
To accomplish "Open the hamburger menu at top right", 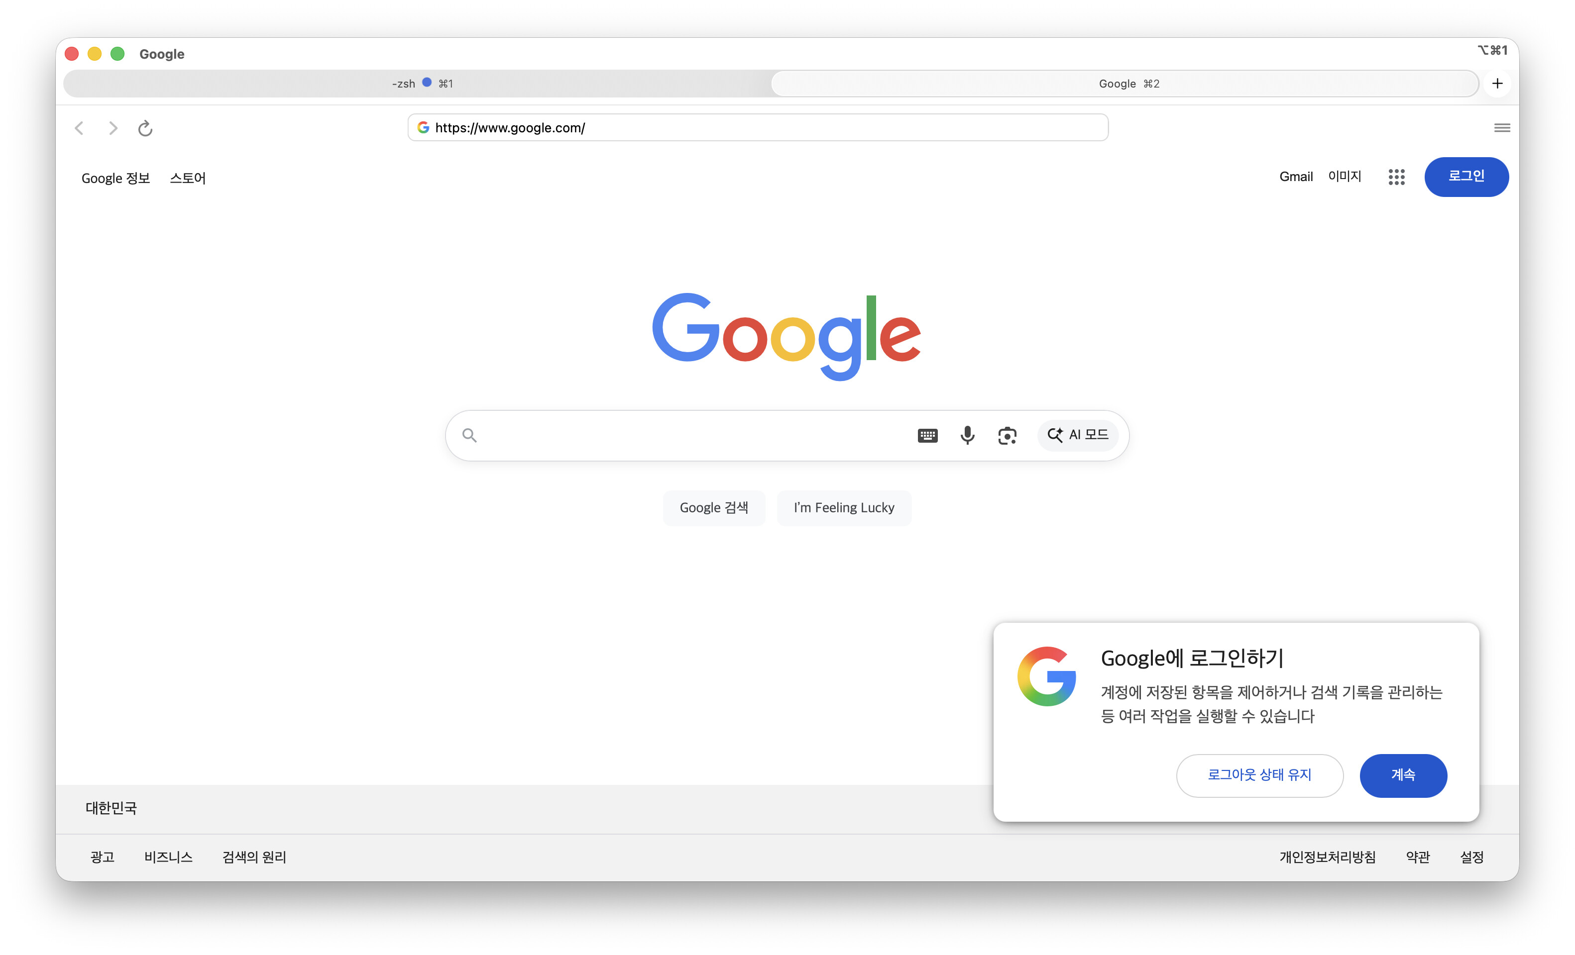I will [x=1501, y=128].
